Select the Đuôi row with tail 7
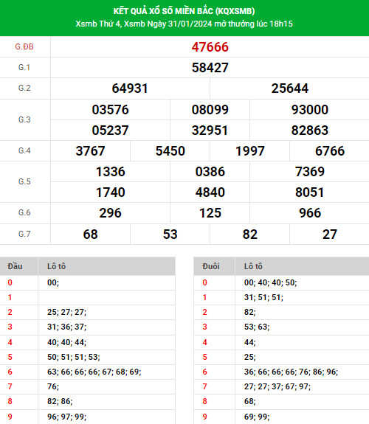The image size is (369, 424). [281, 386]
